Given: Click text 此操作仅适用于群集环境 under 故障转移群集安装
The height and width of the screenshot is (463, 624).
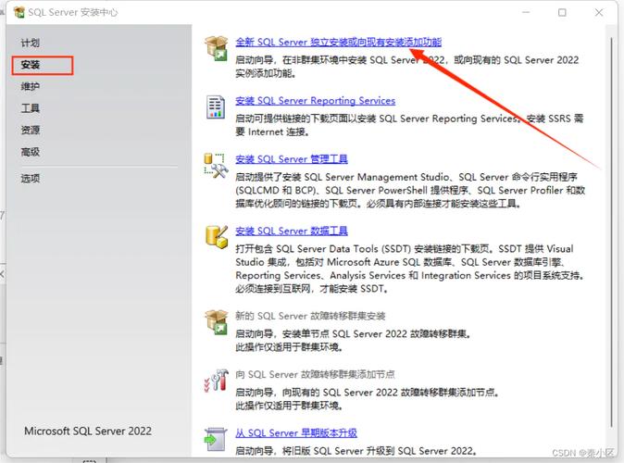Looking at the screenshot, I should [x=289, y=347].
